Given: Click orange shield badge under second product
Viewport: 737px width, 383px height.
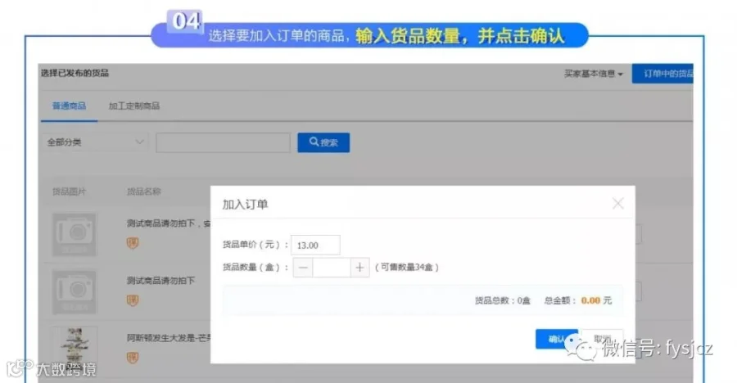Looking at the screenshot, I should (x=133, y=300).
